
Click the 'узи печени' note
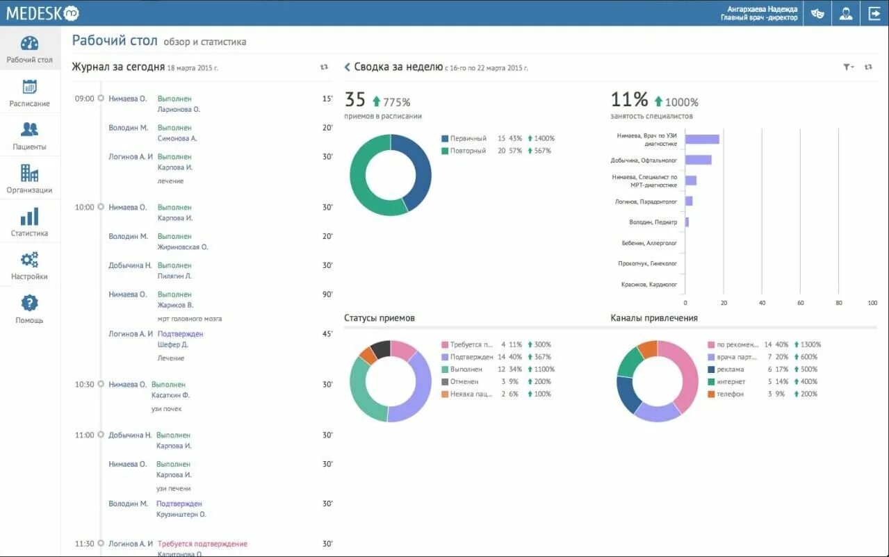[x=174, y=489]
